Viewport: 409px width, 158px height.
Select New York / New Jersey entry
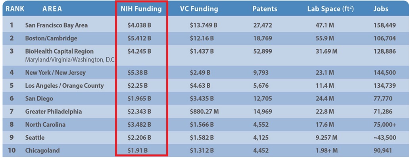55,73
